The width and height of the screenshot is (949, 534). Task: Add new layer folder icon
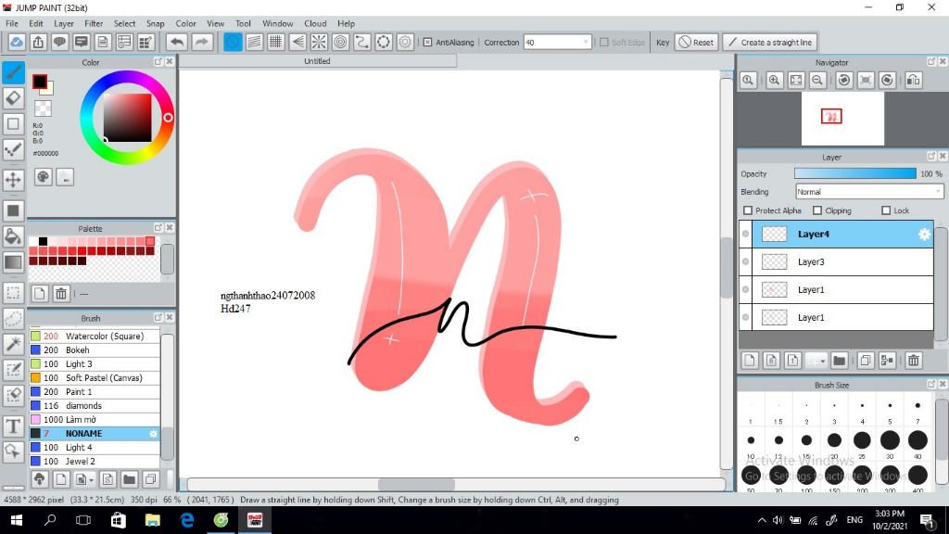839,361
